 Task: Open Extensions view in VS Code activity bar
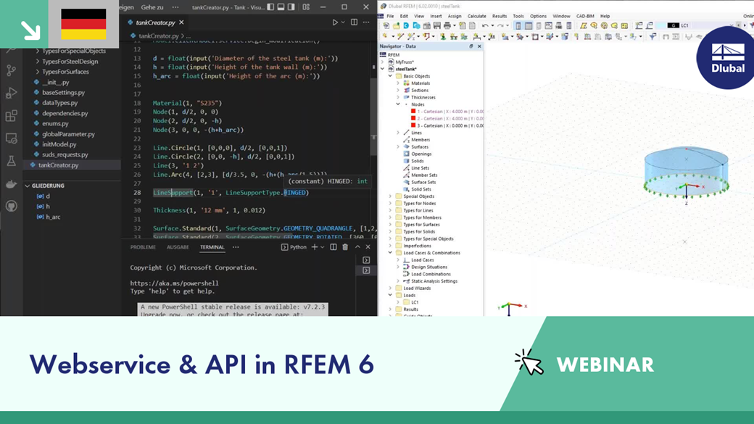[x=12, y=116]
